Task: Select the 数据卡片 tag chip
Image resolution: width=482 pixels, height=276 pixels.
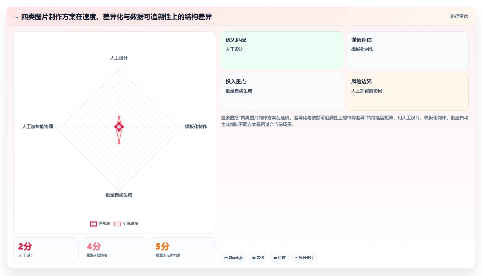Action: [304, 258]
